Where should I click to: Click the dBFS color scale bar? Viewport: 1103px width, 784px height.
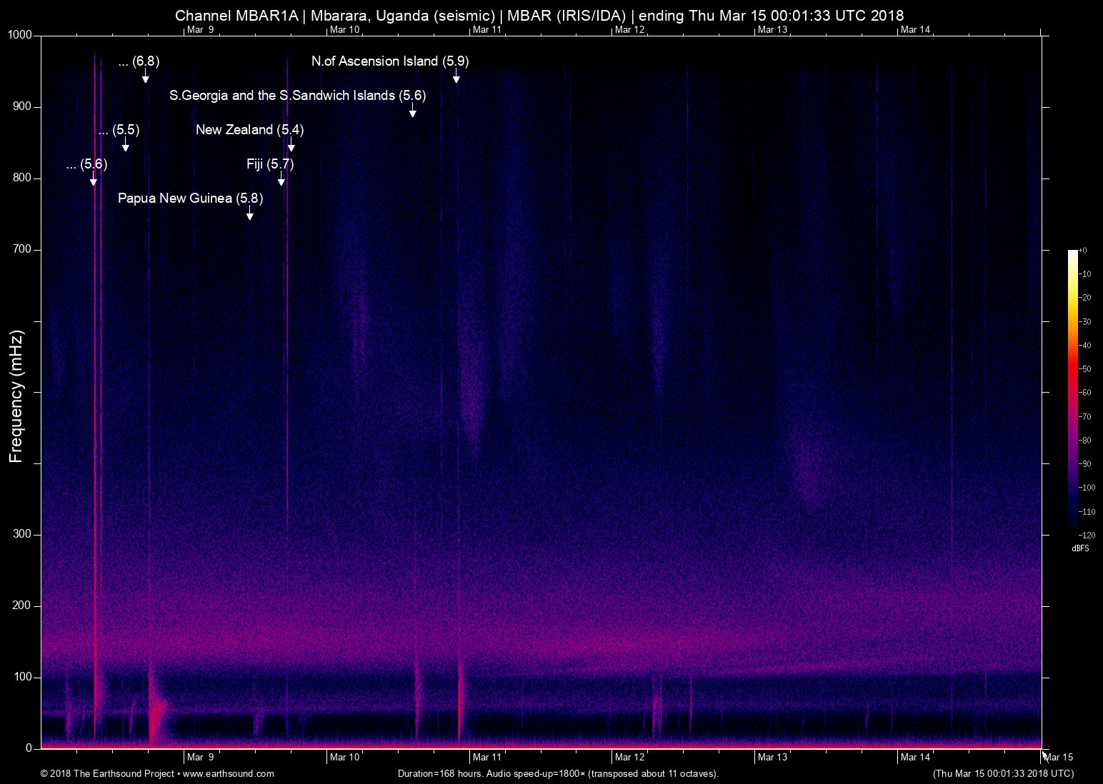point(1072,391)
